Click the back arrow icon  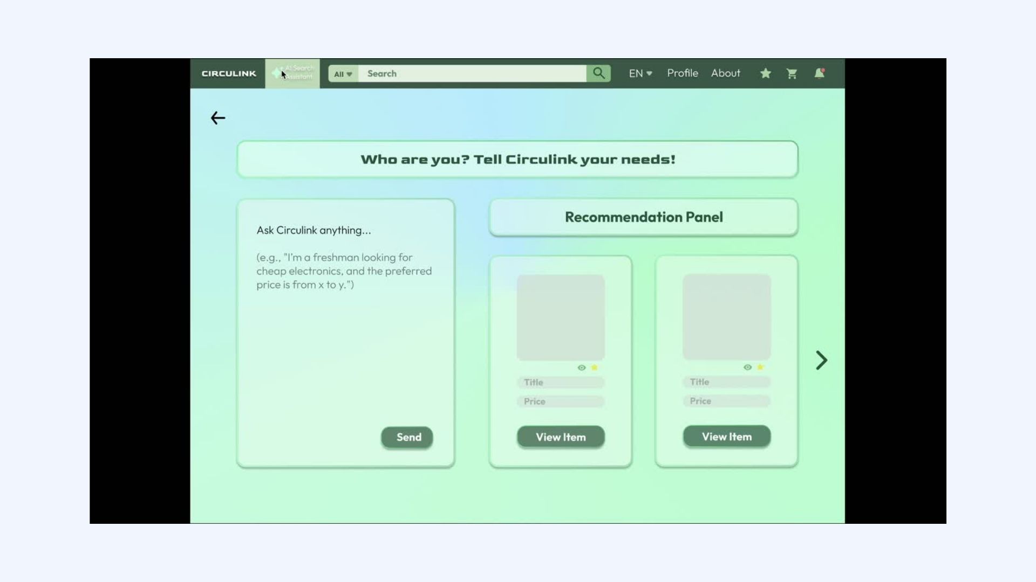pyautogui.click(x=217, y=118)
